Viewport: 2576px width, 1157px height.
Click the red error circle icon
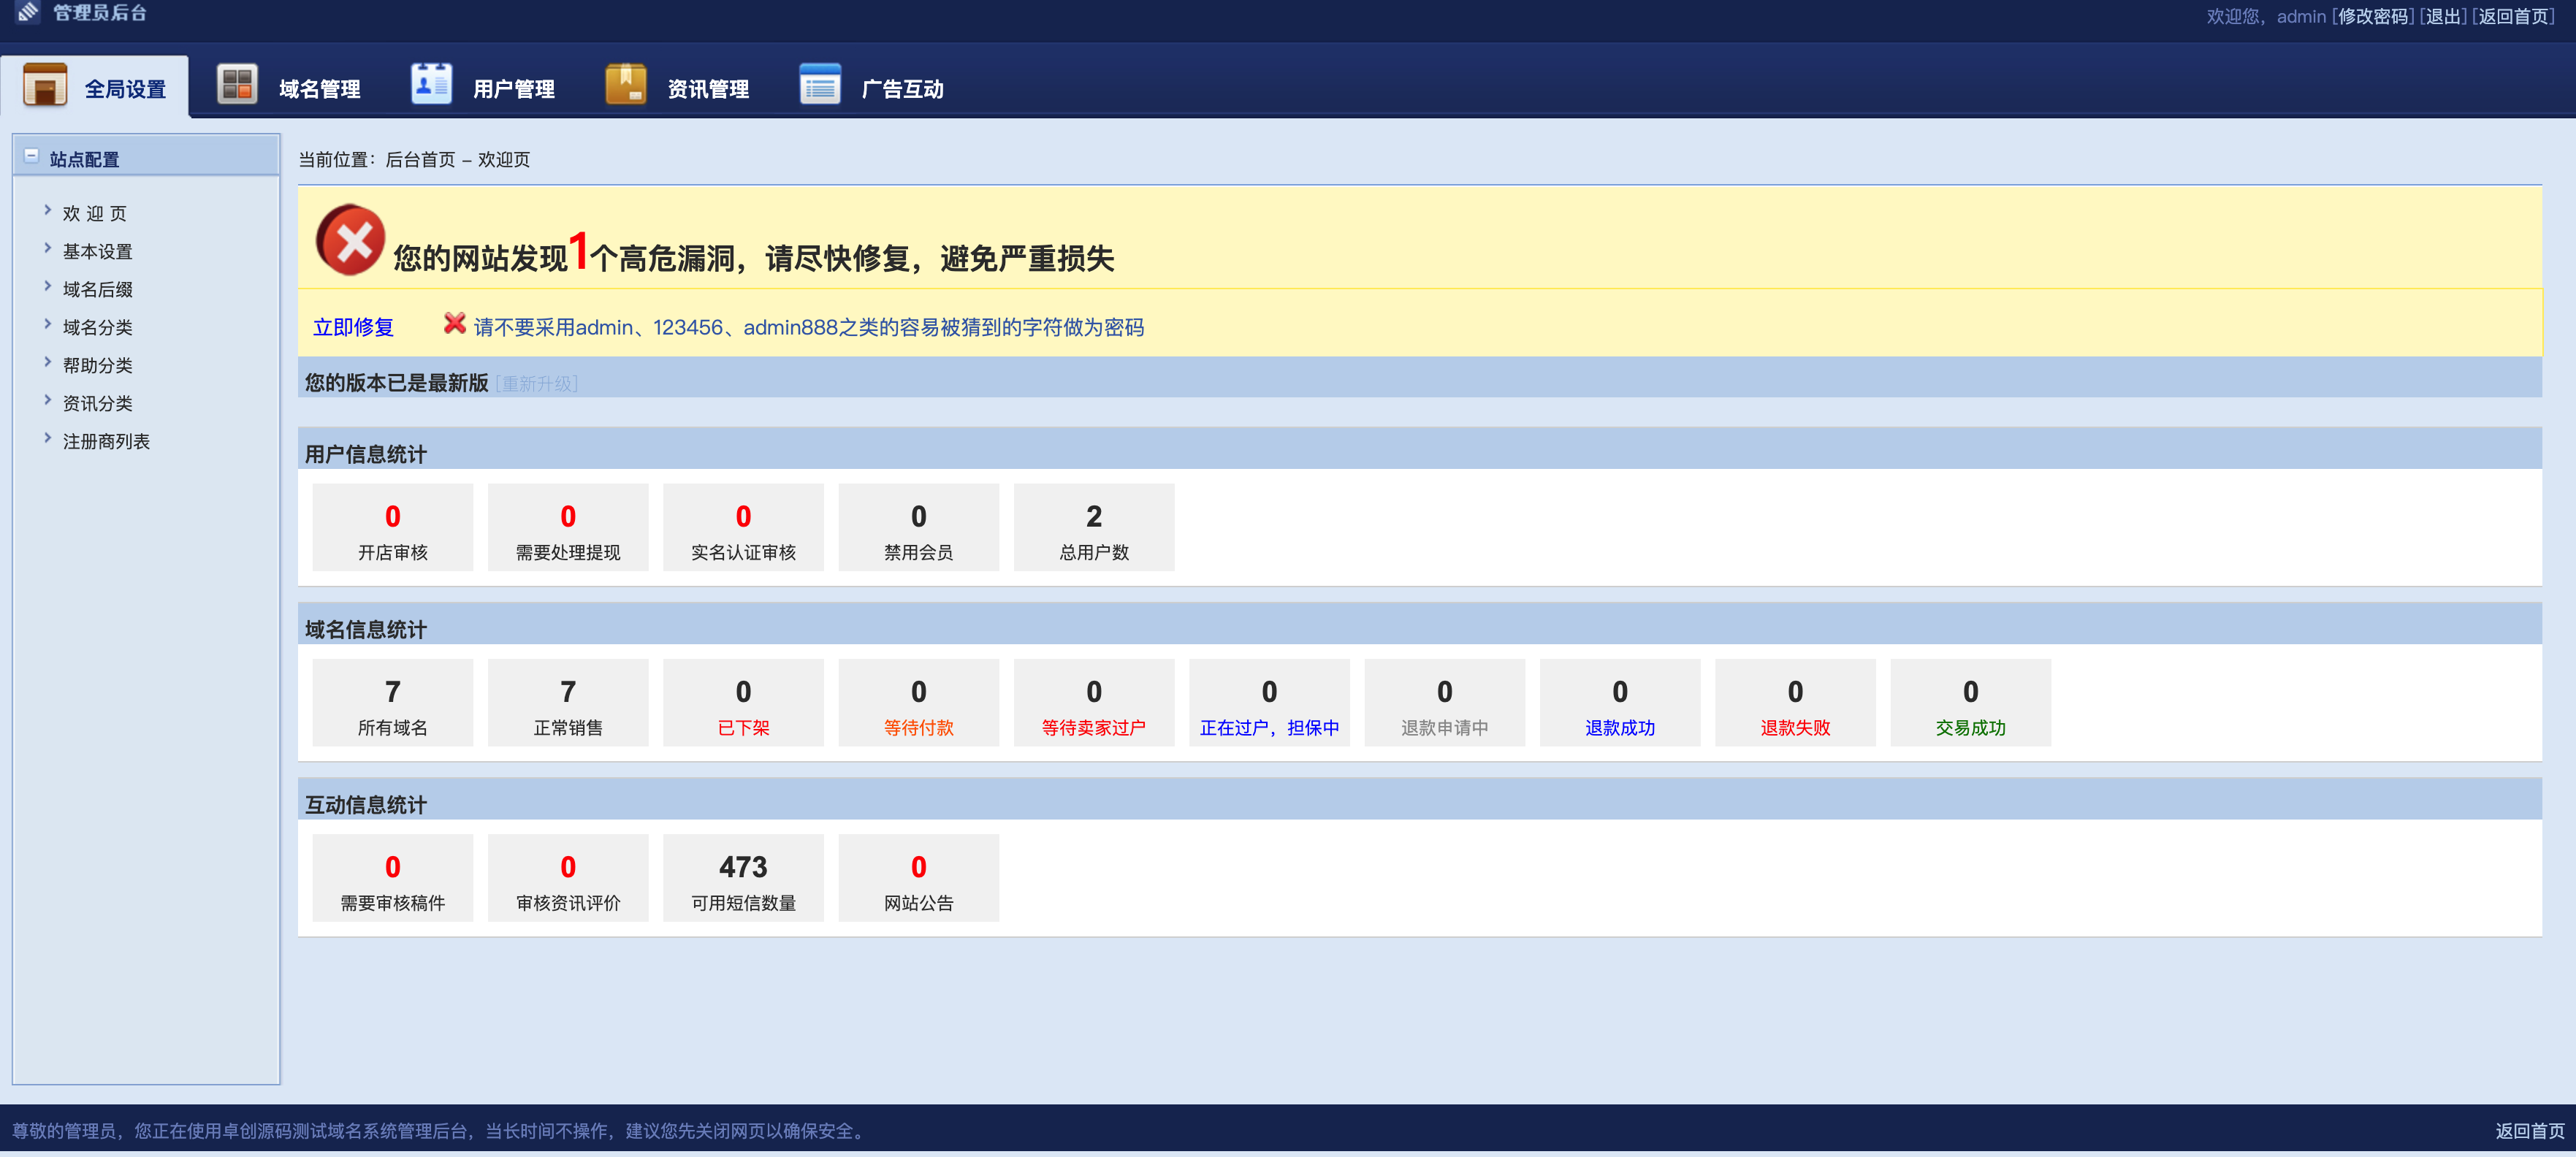point(350,240)
